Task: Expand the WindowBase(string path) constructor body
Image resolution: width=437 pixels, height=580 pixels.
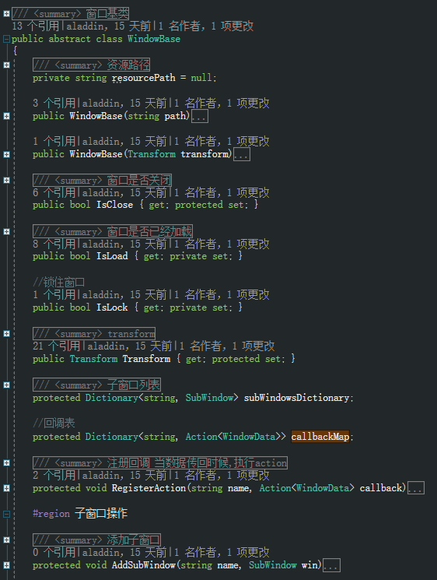Action: point(6,116)
